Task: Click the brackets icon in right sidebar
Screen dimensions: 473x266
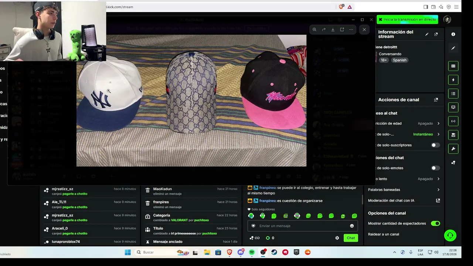Action: coord(453,121)
